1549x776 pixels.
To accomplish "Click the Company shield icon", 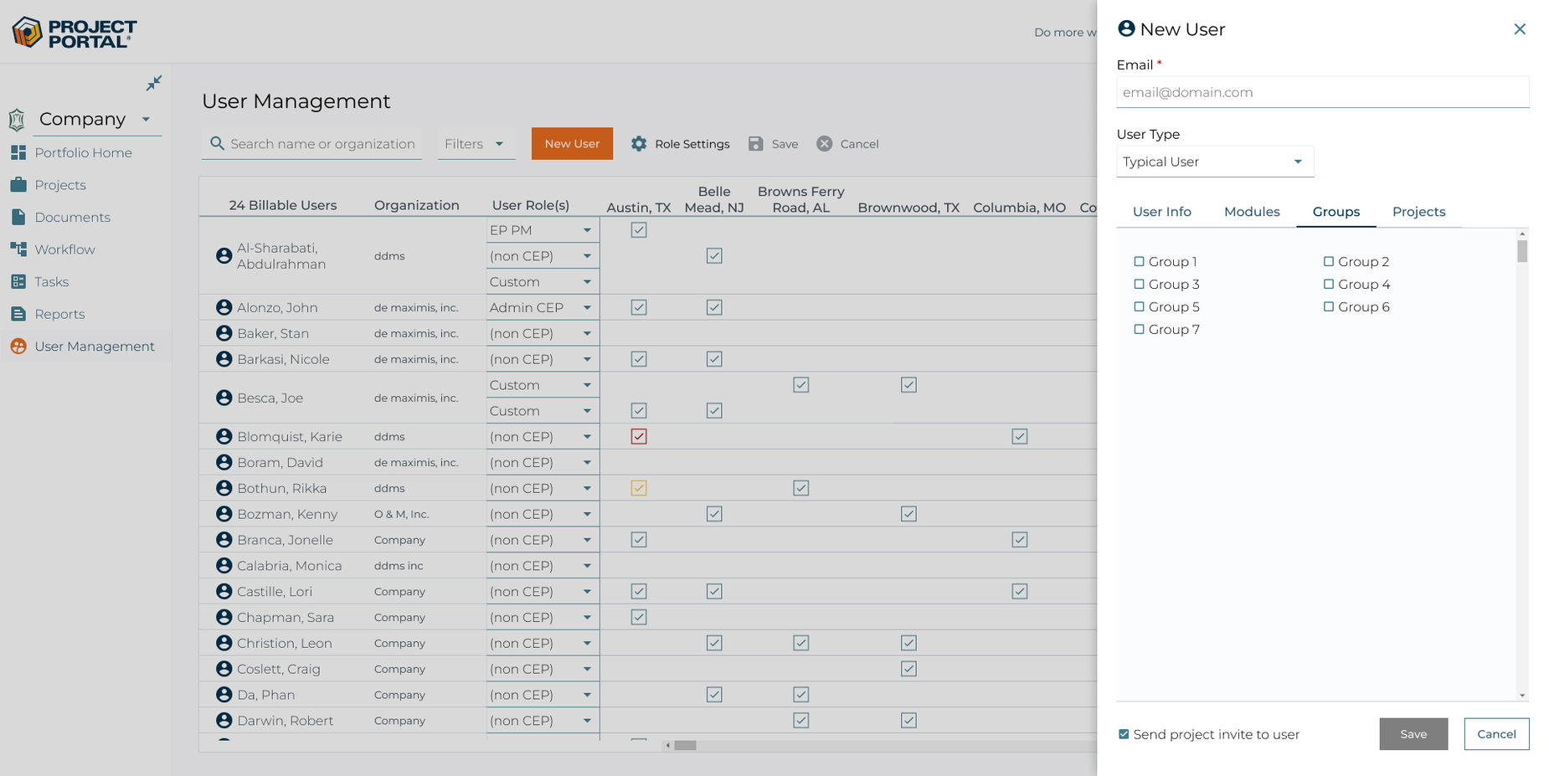I will 17,120.
